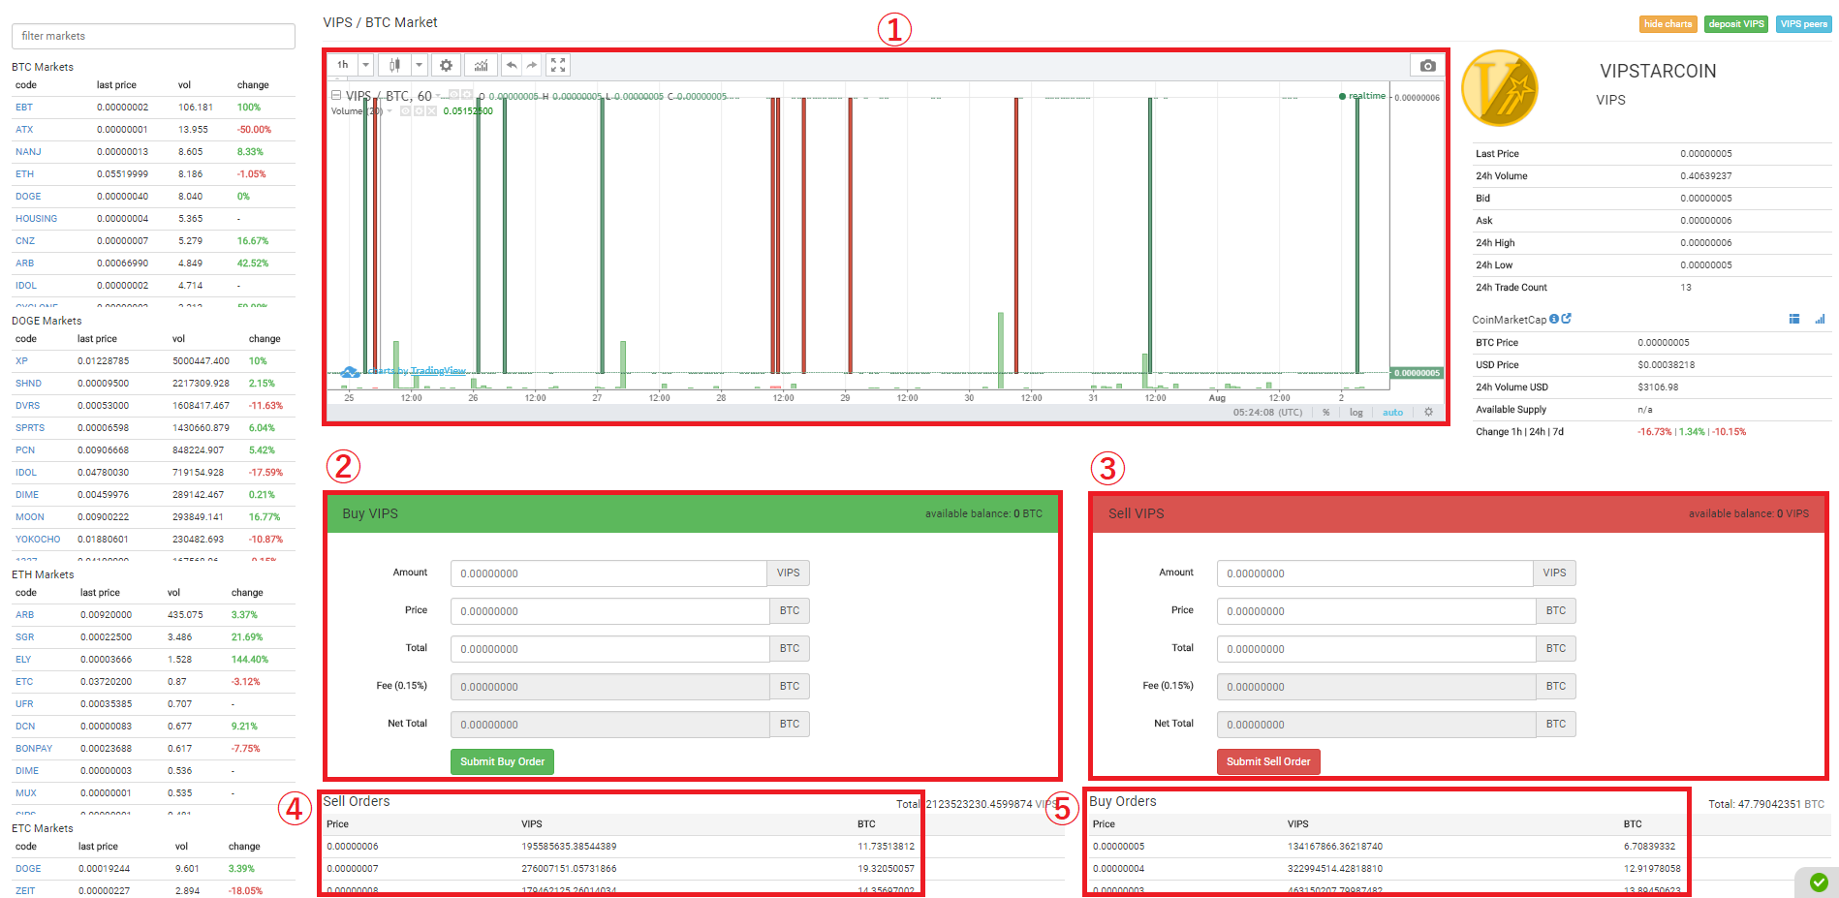Toggle visibility eye of VIPS/BTC series
1839x898 pixels.
tap(453, 95)
